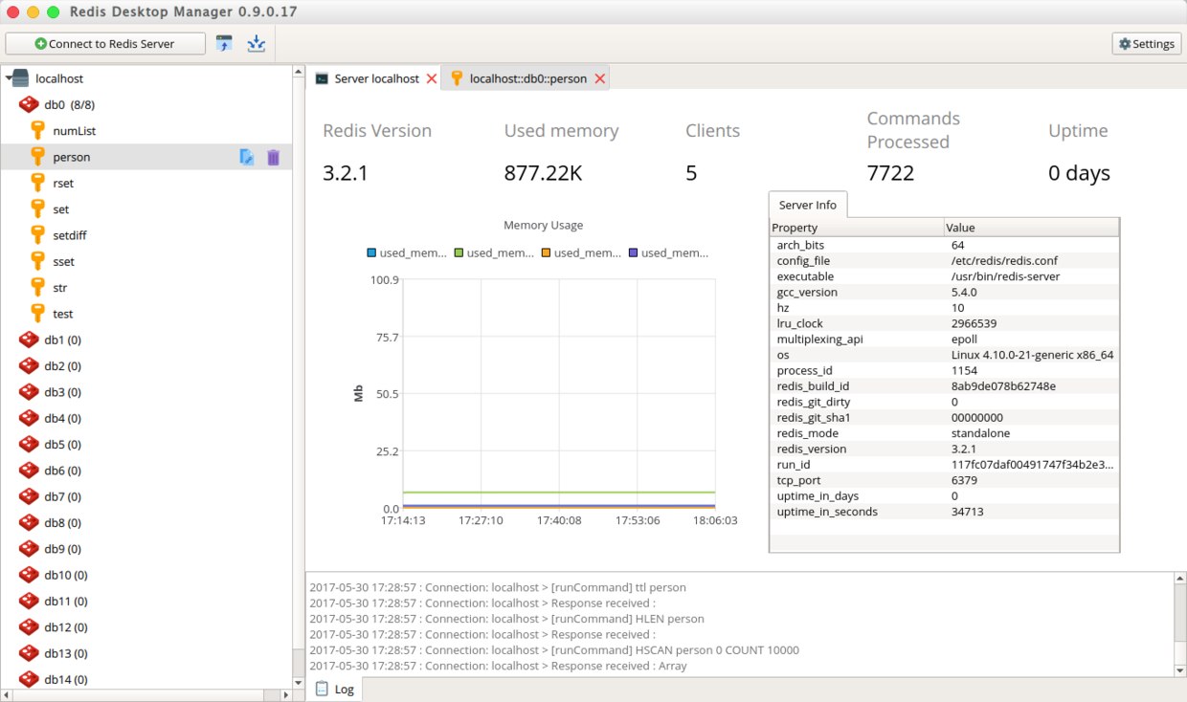
Task: Click the key icon beside numList
Action: coord(38,130)
